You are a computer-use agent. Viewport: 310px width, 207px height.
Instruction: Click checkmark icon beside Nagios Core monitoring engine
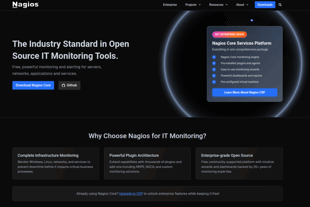click(214, 57)
